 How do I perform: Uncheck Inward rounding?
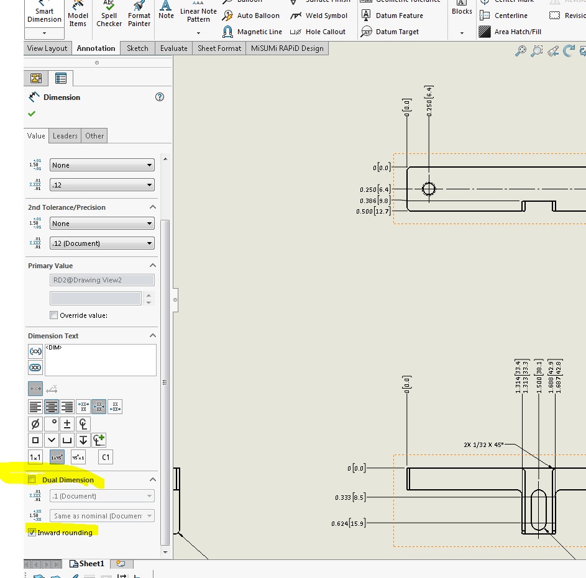click(x=32, y=533)
